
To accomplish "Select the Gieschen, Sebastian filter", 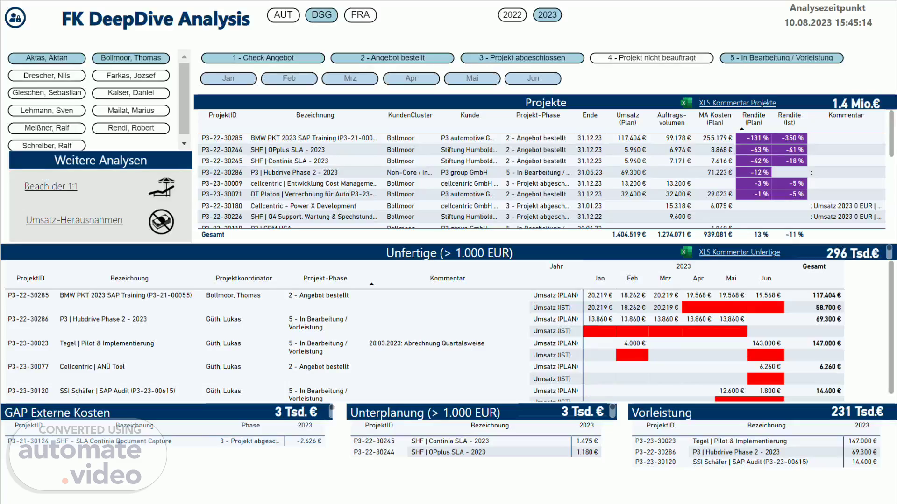I will (47, 93).
